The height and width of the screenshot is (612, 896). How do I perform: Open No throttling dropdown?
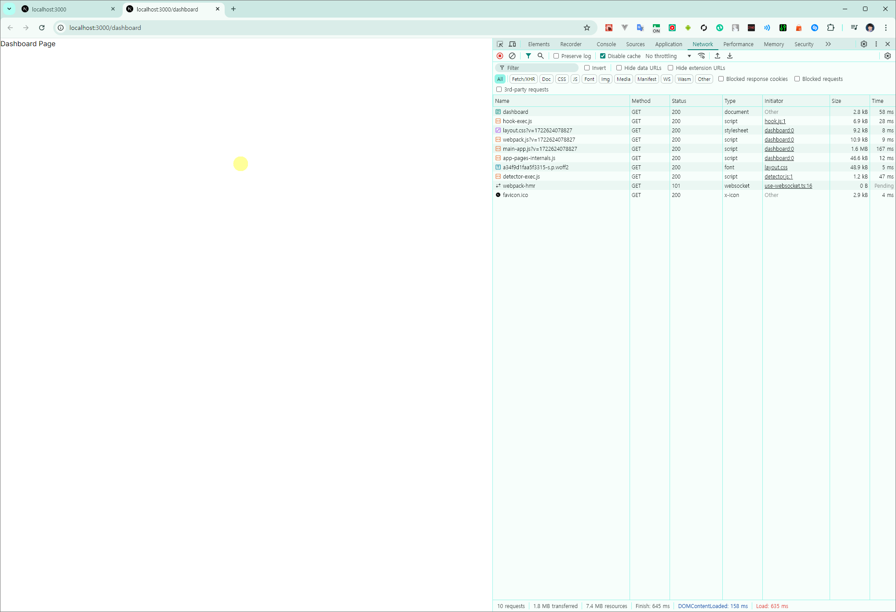(x=668, y=56)
